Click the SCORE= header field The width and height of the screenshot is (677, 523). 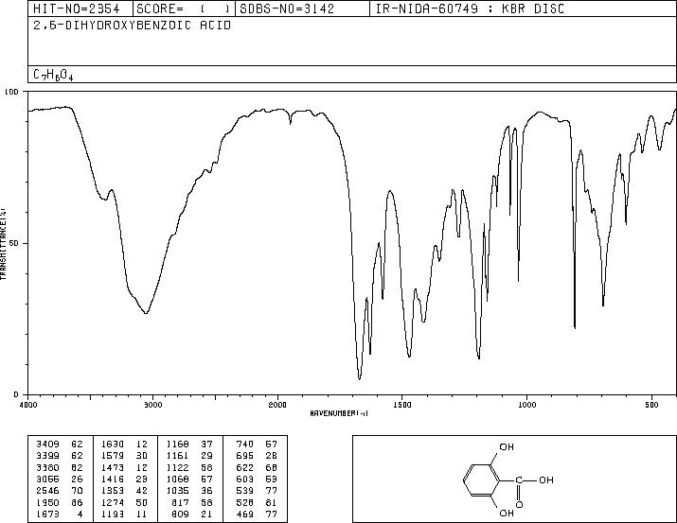[184, 9]
